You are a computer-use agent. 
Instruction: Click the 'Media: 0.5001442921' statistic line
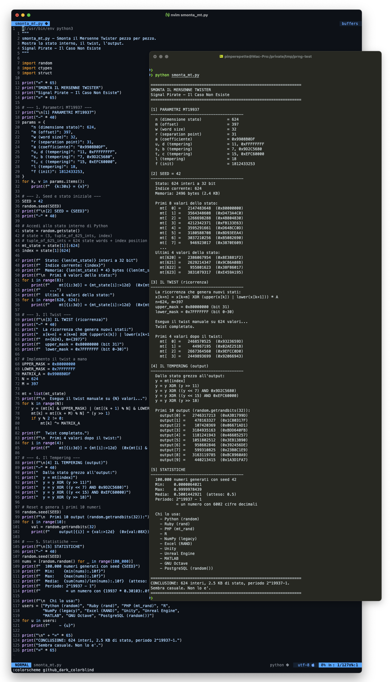tap(196, 494)
